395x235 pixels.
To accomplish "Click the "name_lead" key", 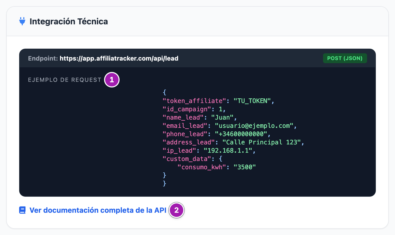I will pyautogui.click(x=183, y=117).
